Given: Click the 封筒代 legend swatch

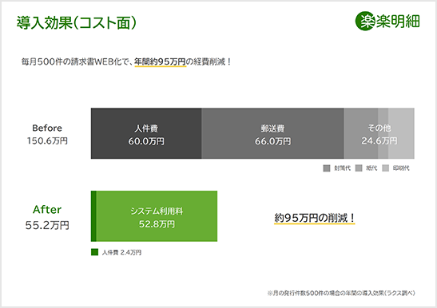Looking at the screenshot, I should pyautogui.click(x=327, y=168).
